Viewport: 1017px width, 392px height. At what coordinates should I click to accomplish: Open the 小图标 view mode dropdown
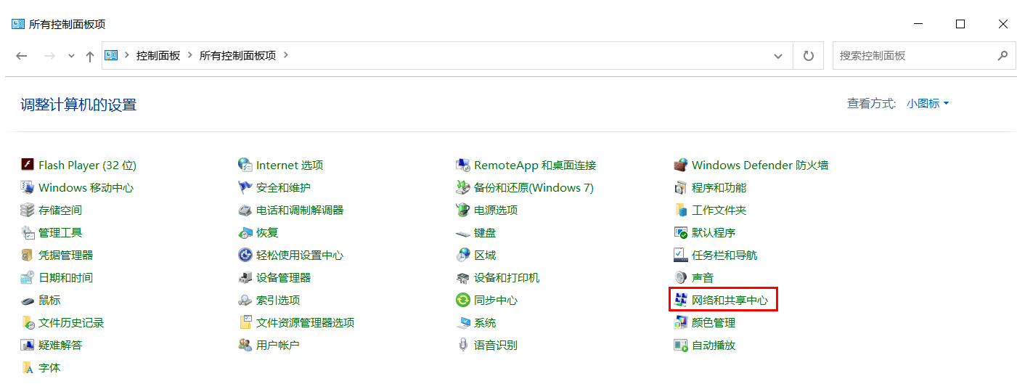point(928,104)
